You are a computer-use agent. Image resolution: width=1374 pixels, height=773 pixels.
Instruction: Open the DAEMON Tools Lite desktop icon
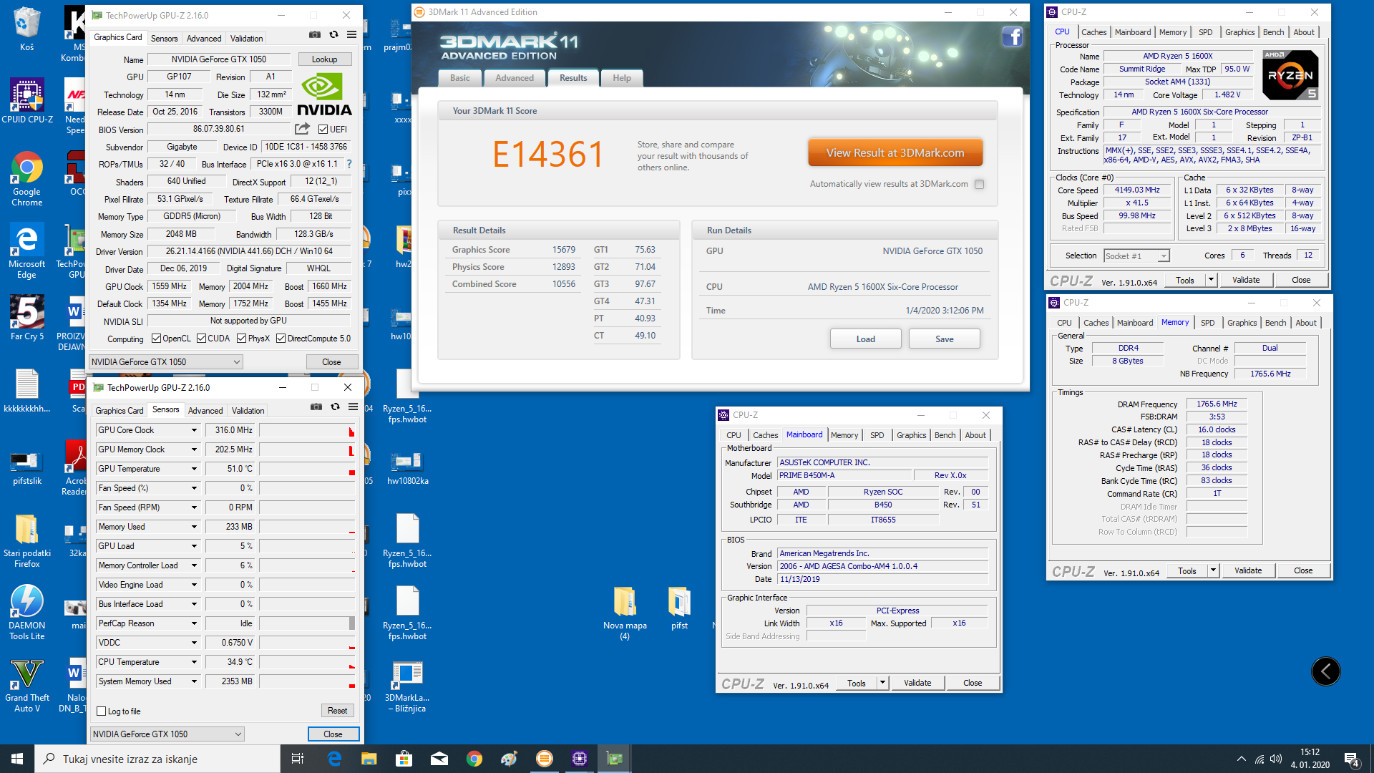click(x=26, y=613)
